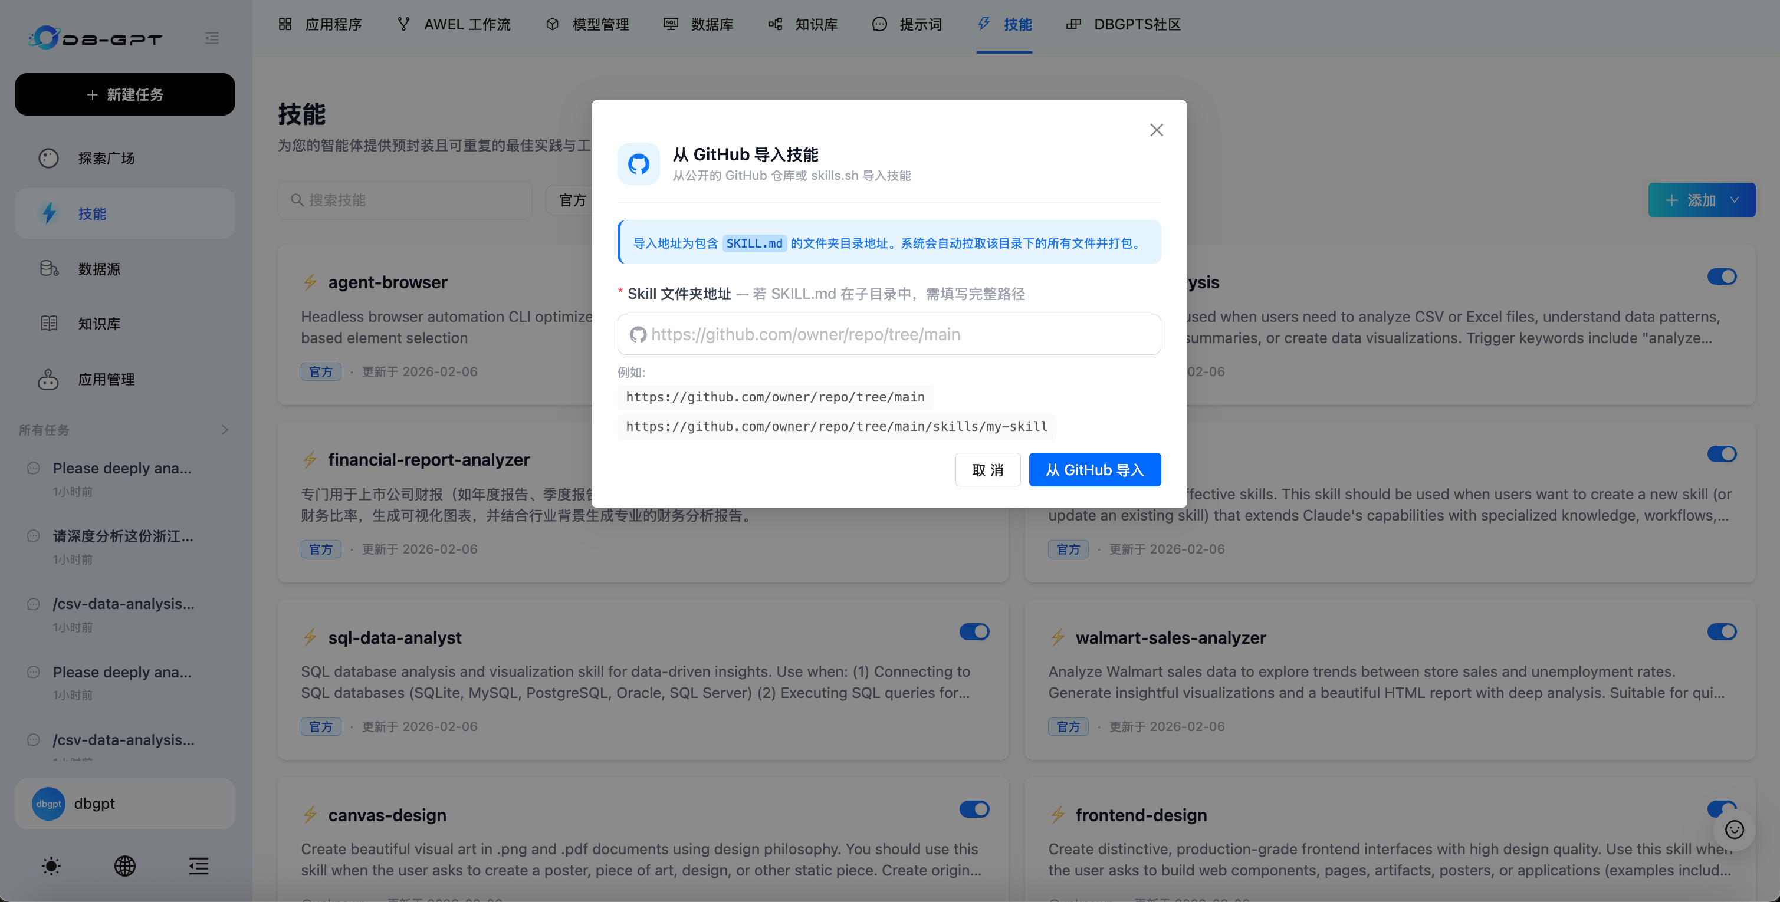The height and width of the screenshot is (902, 1780).
Task: Click the dbgpt user avatar
Action: tap(48, 803)
